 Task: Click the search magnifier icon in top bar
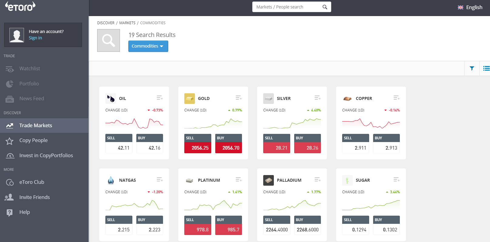pos(325,7)
